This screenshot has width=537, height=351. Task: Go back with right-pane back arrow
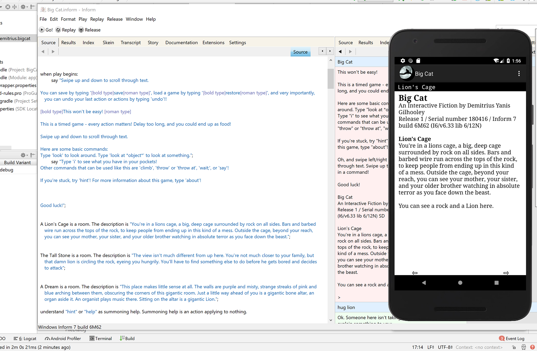coord(340,52)
